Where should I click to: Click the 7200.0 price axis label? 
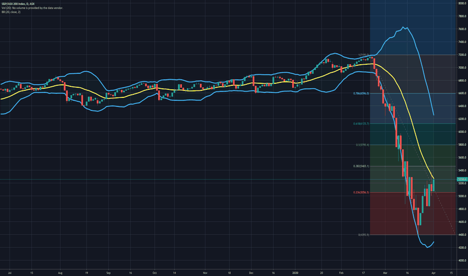[462, 55]
